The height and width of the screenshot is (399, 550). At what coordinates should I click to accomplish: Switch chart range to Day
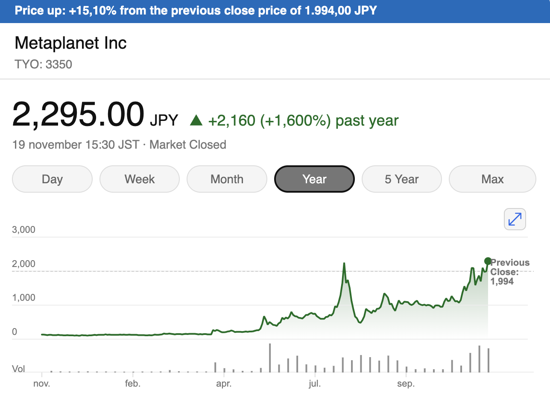[x=52, y=179]
